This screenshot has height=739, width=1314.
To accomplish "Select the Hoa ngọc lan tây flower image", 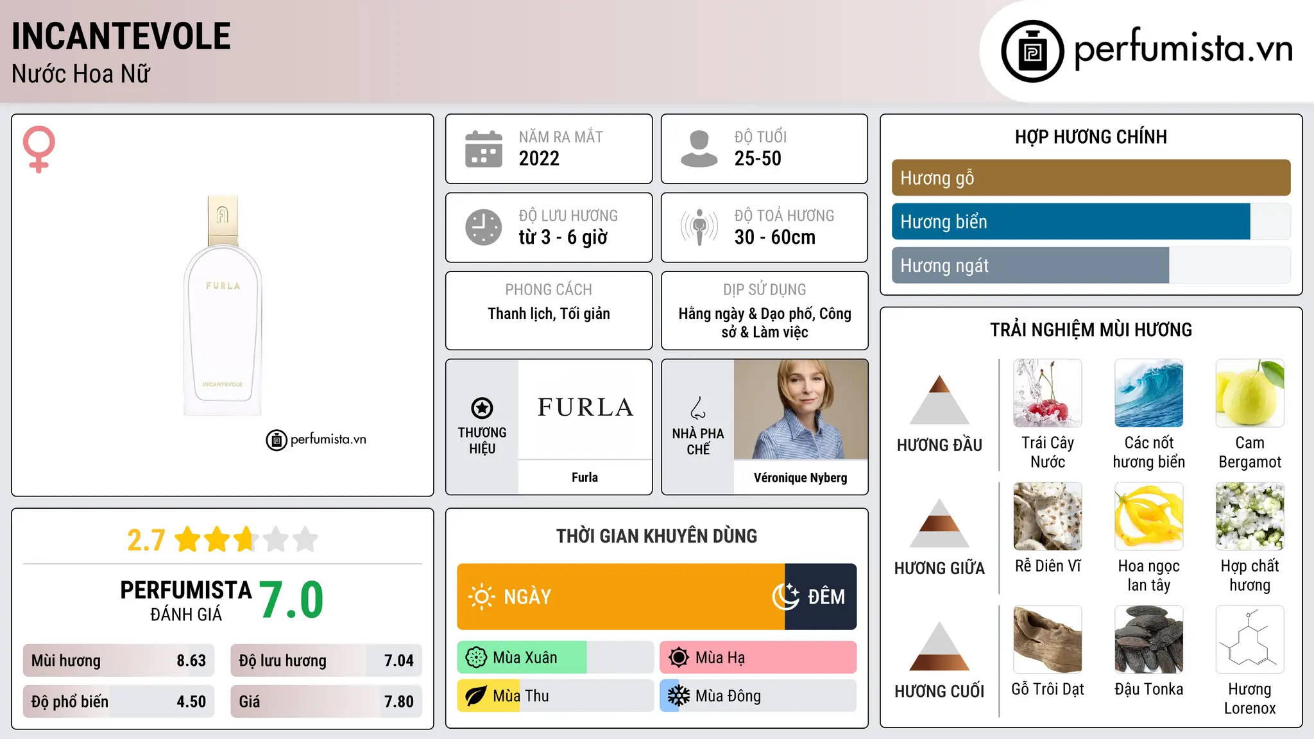I will click(1149, 516).
